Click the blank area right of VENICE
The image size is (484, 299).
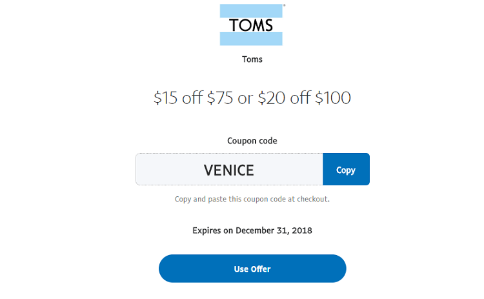coord(288,169)
